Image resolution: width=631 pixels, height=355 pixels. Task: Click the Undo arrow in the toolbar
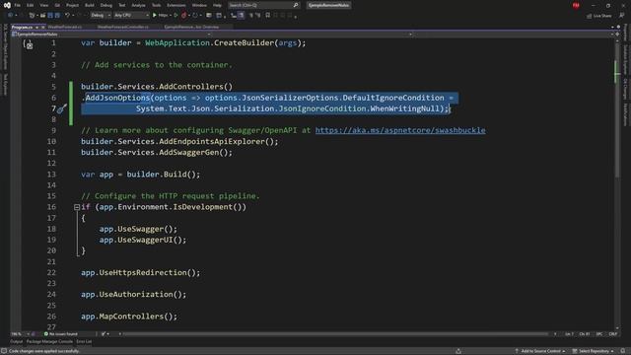(x=67, y=16)
